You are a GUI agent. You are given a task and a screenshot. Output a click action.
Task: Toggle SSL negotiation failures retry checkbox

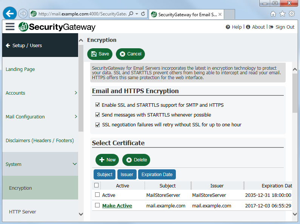point(98,125)
